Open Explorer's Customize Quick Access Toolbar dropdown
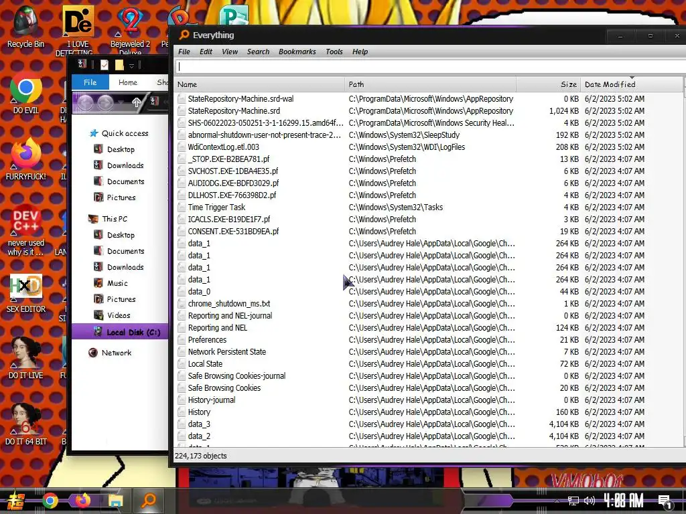 pyautogui.click(x=131, y=66)
